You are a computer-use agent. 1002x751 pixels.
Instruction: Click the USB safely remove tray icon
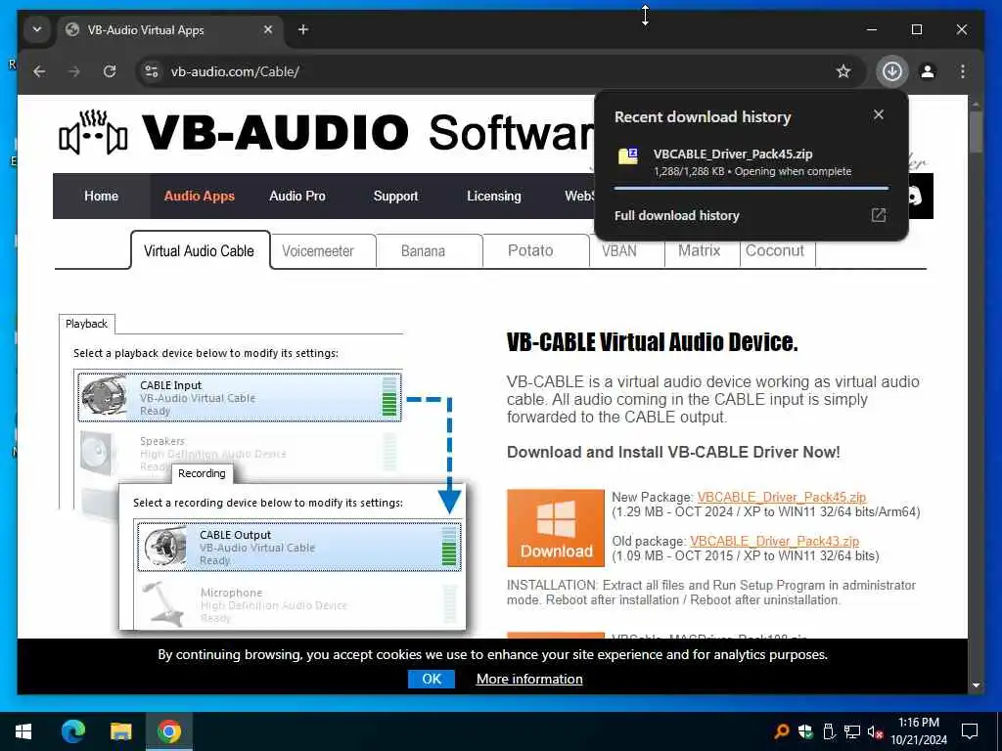pos(829,731)
